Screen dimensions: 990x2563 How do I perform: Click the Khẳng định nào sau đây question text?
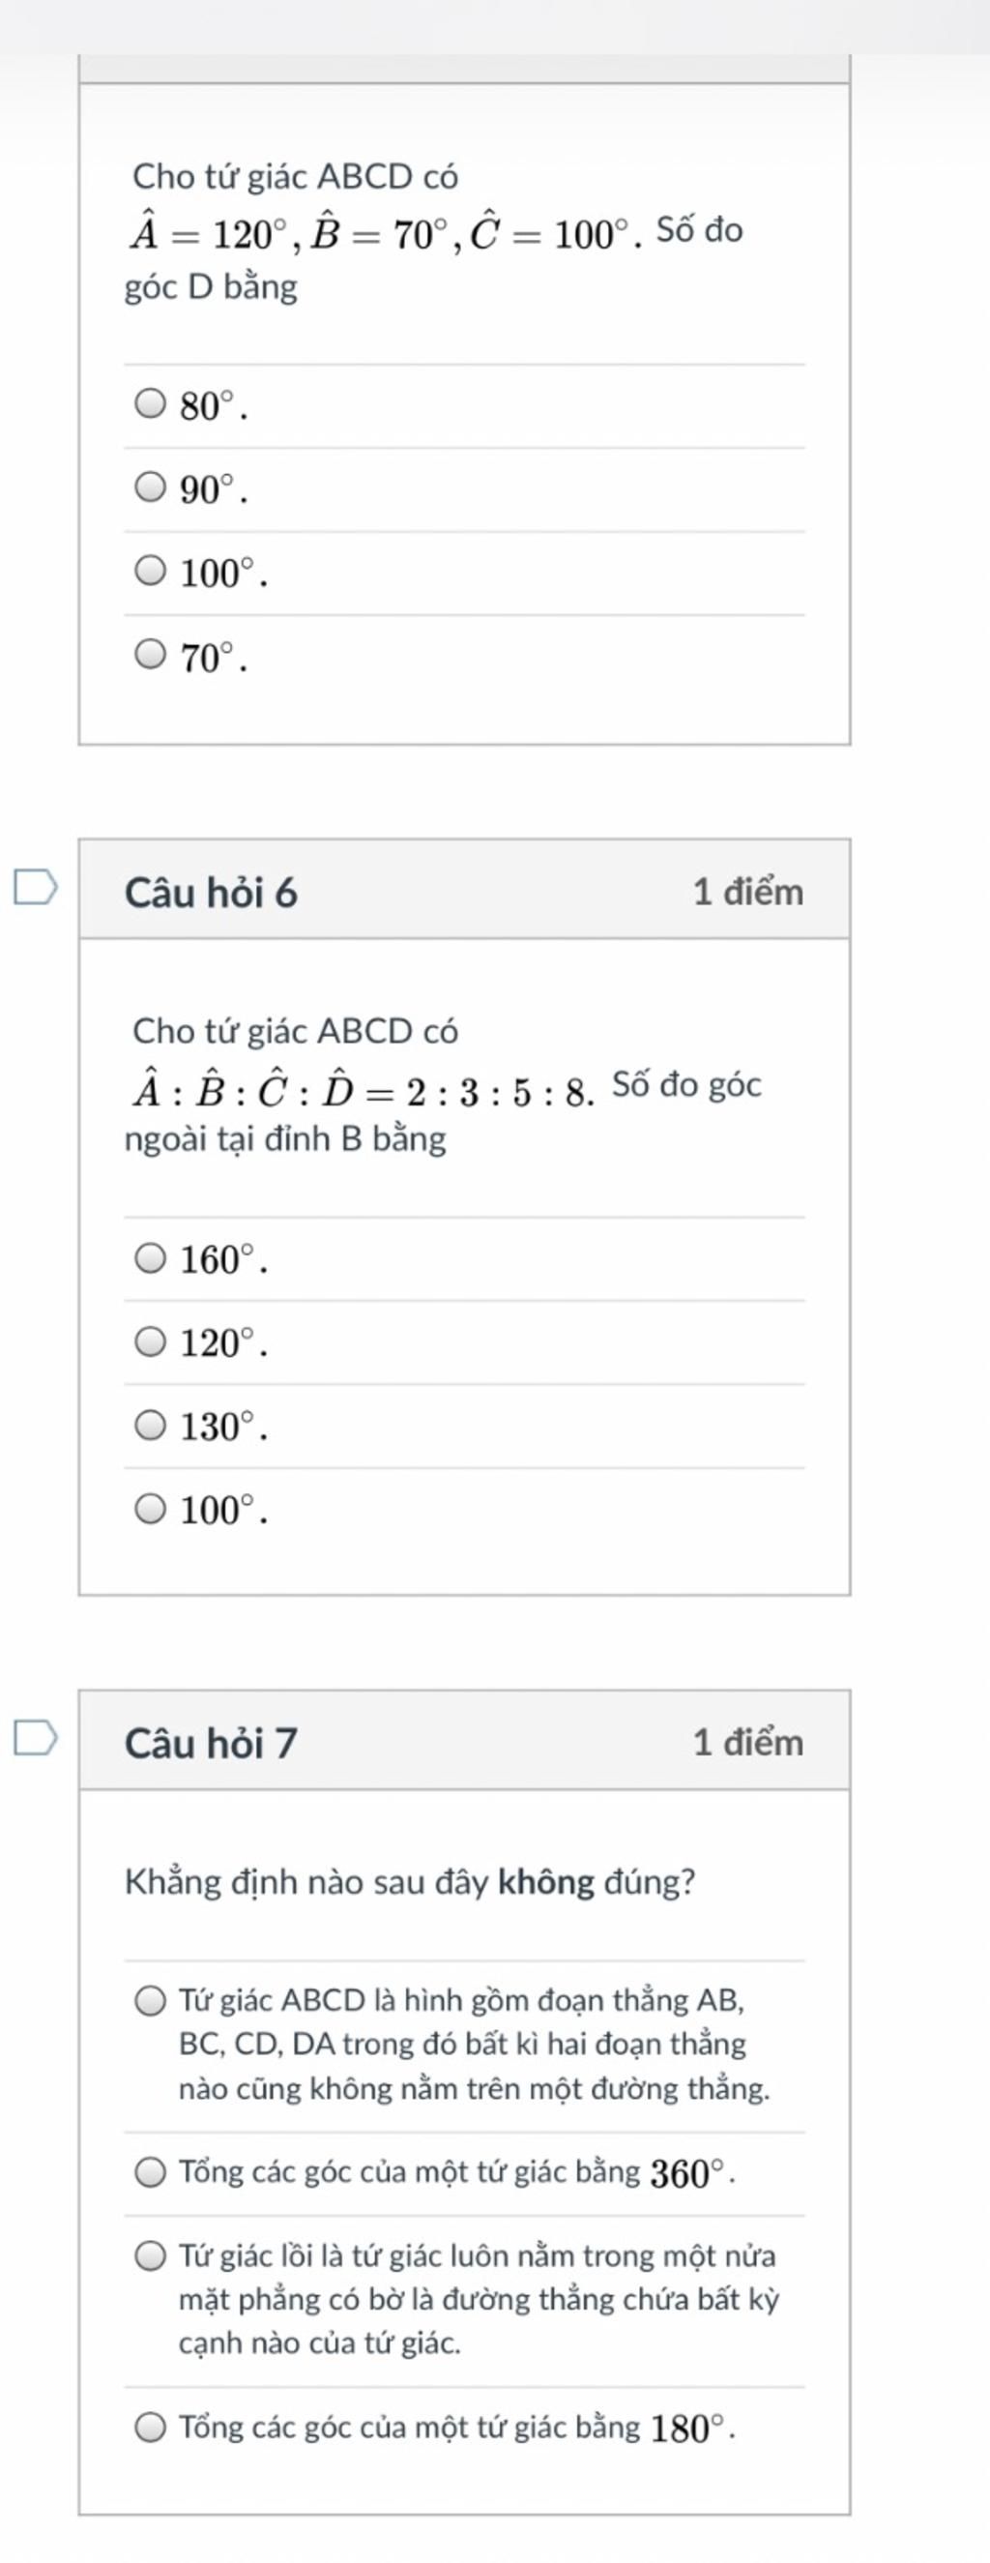(410, 1881)
